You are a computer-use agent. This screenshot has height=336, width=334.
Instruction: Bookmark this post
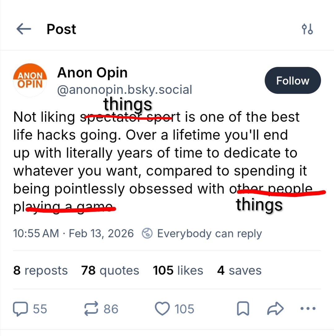(243, 309)
